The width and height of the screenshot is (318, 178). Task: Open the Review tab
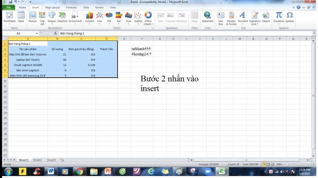(99, 7)
